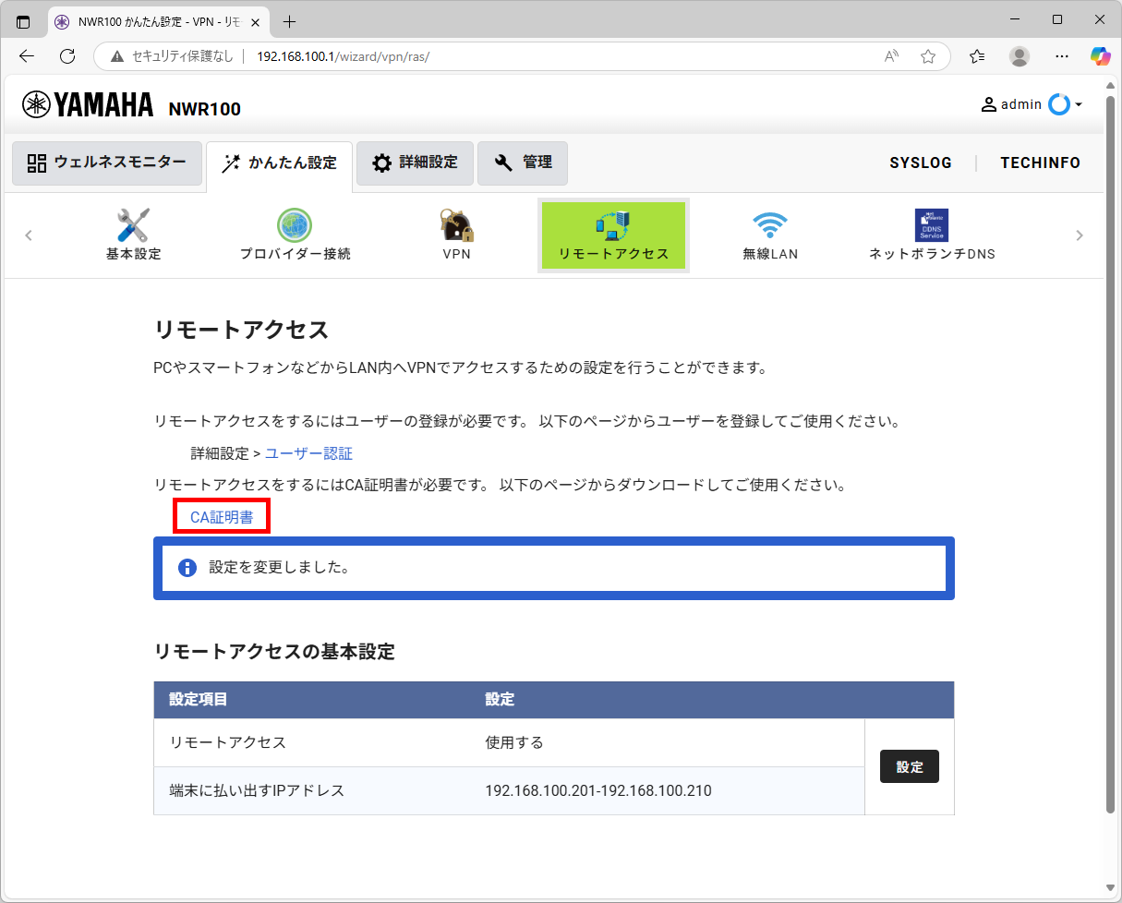1122x903 pixels.
Task: Open the 無線LAN Wi-Fi icon
Action: tap(771, 224)
